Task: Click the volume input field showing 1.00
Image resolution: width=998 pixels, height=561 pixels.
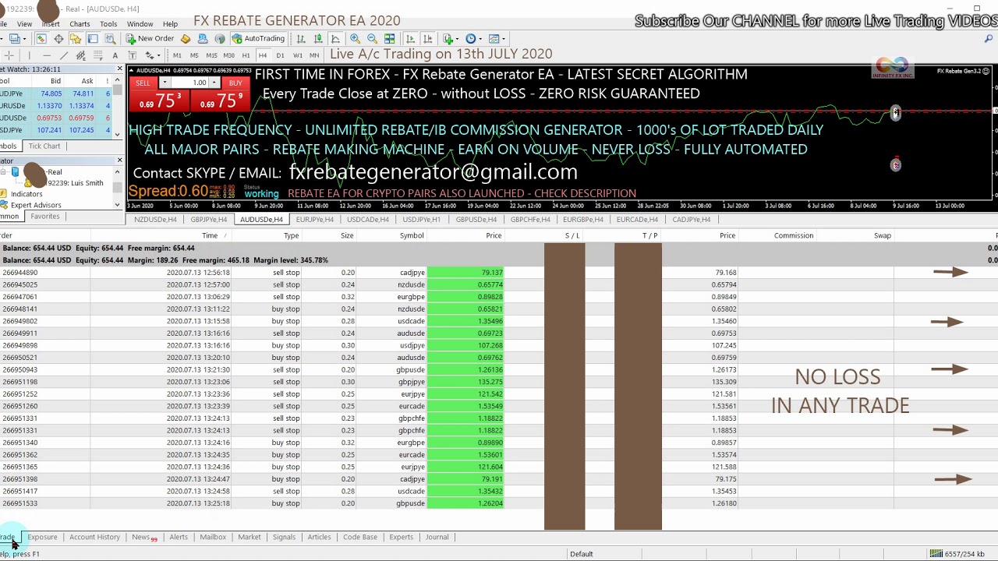Action: pyautogui.click(x=189, y=83)
